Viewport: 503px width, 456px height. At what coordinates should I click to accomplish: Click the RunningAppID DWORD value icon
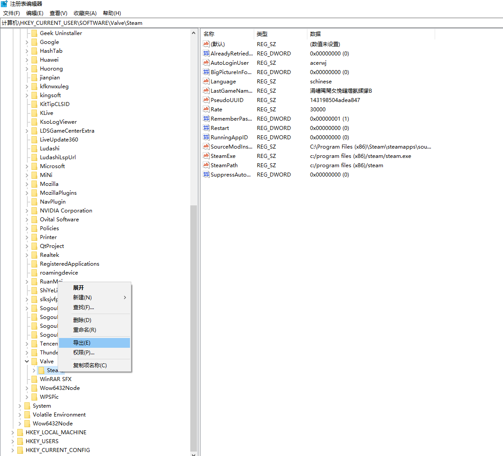[x=206, y=137]
